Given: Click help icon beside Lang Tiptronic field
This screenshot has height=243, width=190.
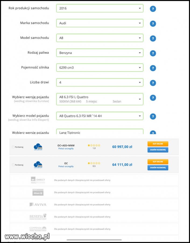Looking at the screenshot, I should 153,133.
